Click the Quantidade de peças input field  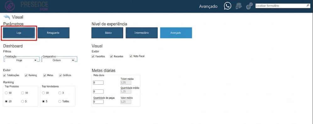pyautogui.click(x=98, y=102)
